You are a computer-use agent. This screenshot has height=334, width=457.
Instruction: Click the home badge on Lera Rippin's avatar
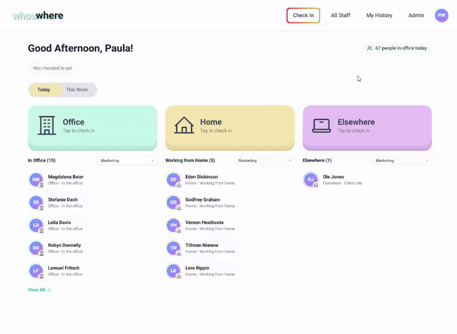(178, 276)
